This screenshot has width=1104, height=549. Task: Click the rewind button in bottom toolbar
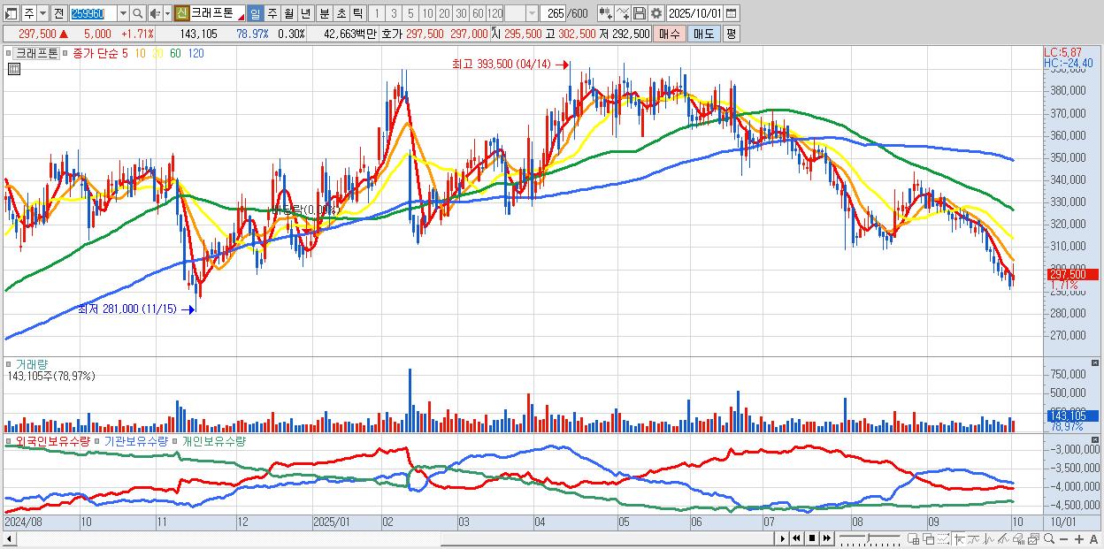point(796,538)
